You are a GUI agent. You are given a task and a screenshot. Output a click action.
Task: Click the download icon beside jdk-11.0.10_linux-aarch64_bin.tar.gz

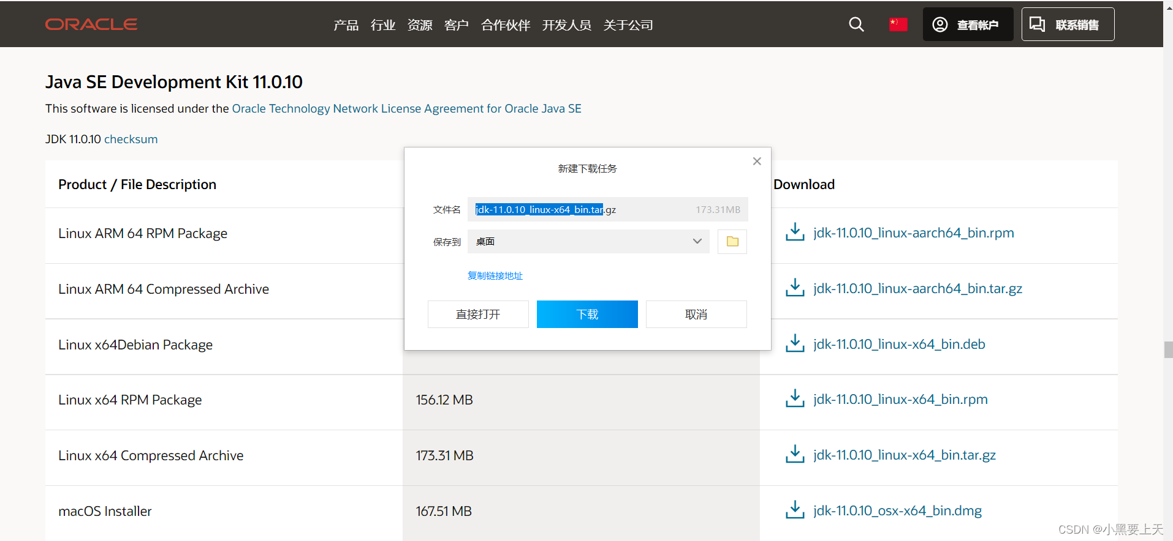[795, 288]
